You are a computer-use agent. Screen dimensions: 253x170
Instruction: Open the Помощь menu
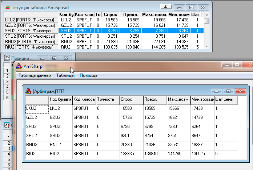pos(88,75)
